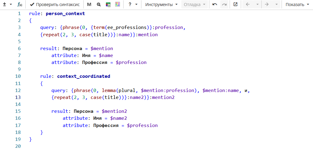Click Проверить синтаксис button
313x149 pixels.
(55, 5)
